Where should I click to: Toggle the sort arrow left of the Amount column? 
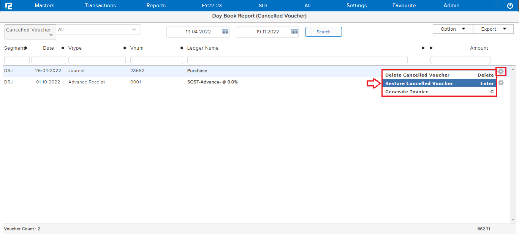pos(431,48)
